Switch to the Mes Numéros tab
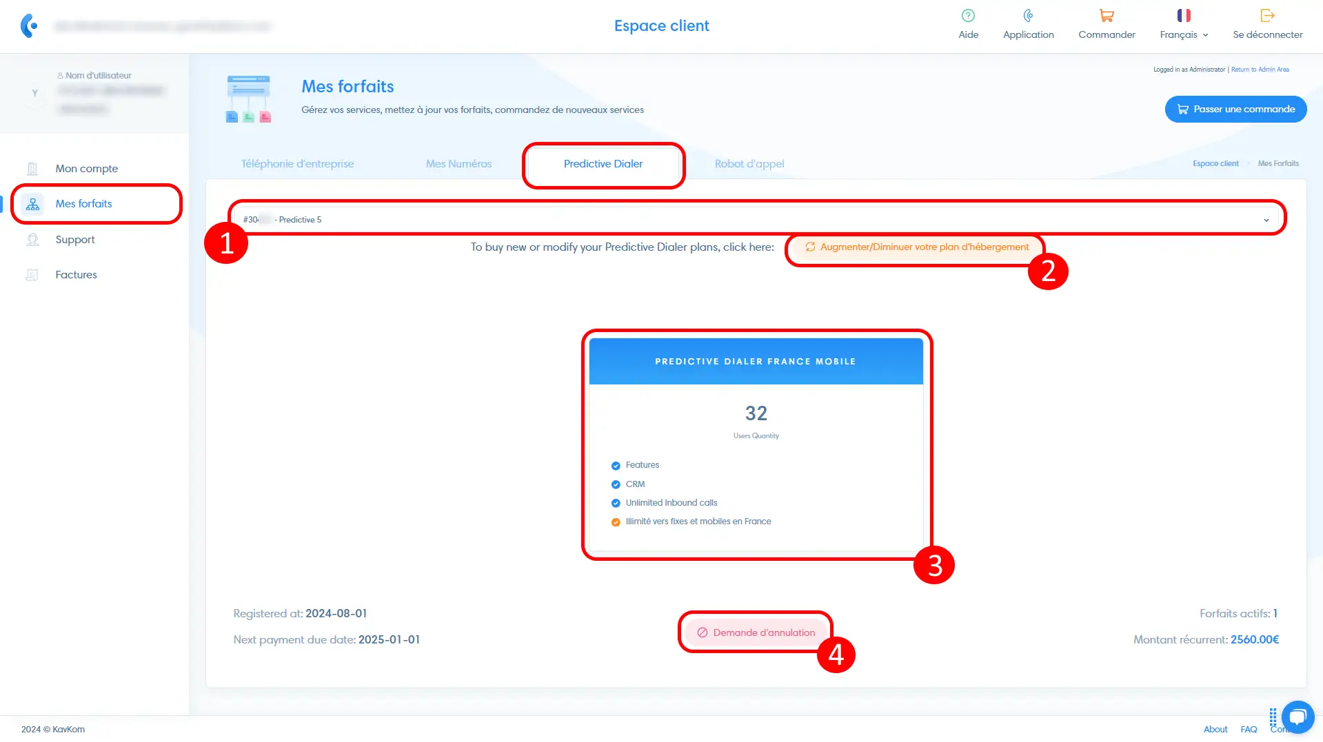 point(458,164)
